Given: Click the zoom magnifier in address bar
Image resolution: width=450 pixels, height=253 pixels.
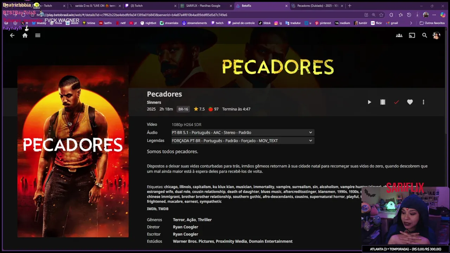Looking at the screenshot, I should 373,15.
